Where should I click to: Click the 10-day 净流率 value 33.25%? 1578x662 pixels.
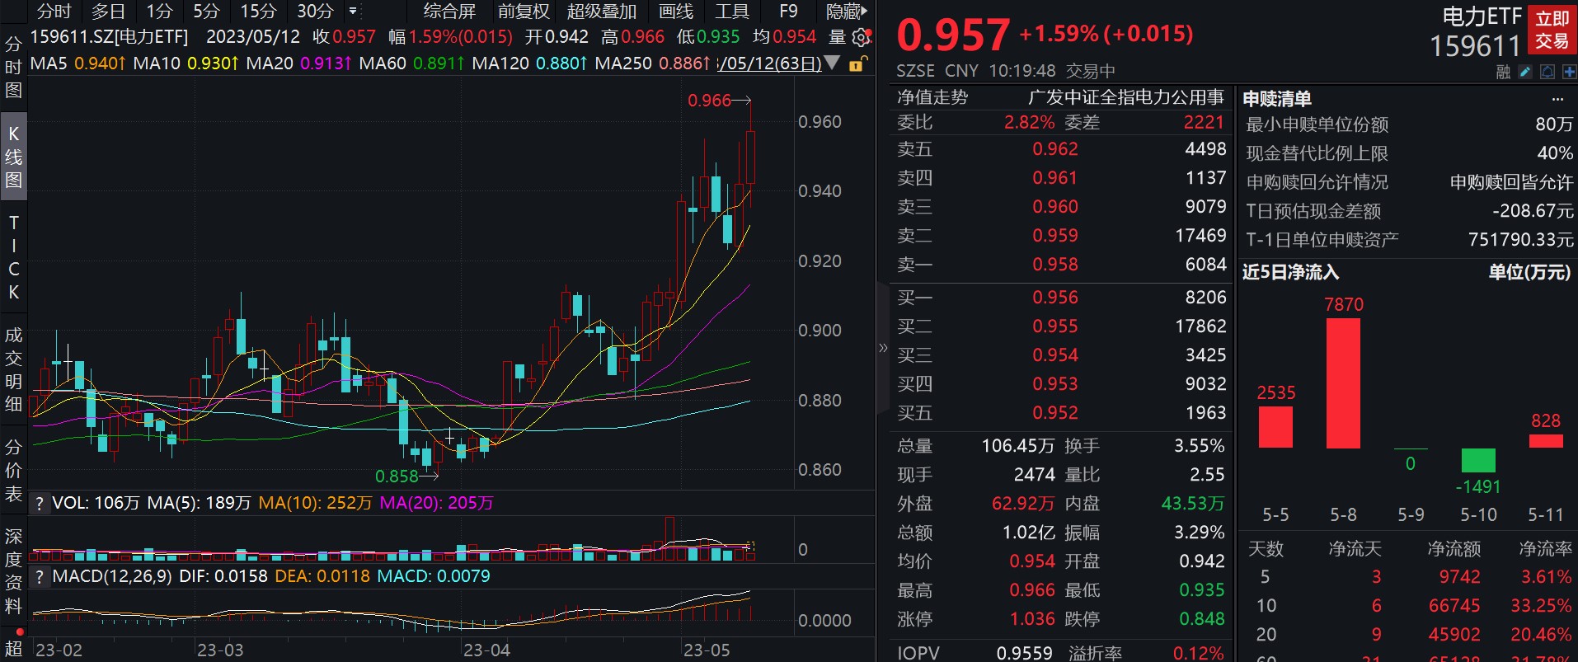pyautogui.click(x=1541, y=606)
